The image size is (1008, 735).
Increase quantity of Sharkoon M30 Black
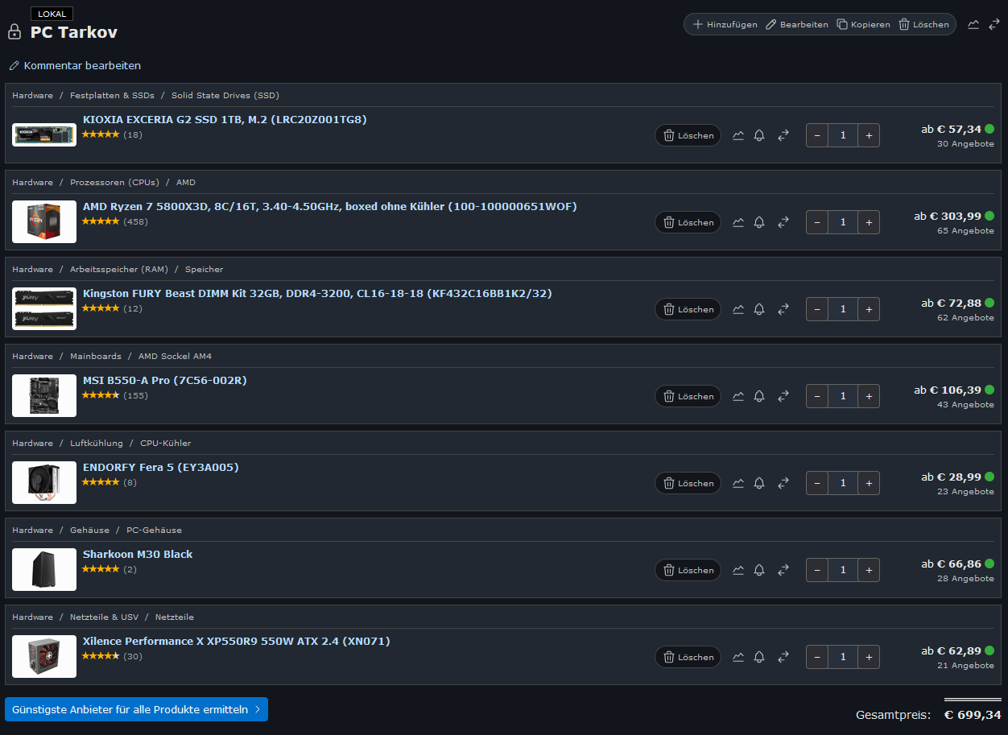(x=869, y=570)
